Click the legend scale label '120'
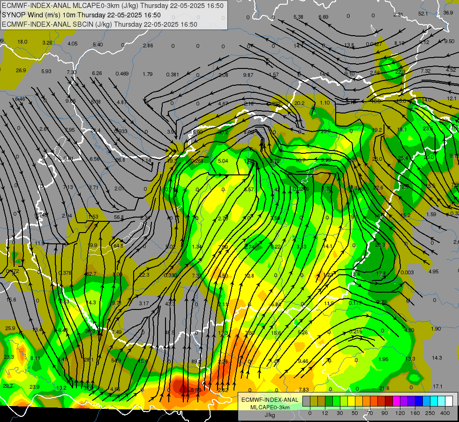The width and height of the screenshot is (459, 422). [400, 413]
